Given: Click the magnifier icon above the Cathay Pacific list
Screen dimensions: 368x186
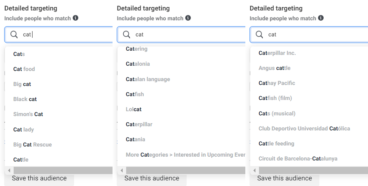Looking at the screenshot, I should coord(259,35).
